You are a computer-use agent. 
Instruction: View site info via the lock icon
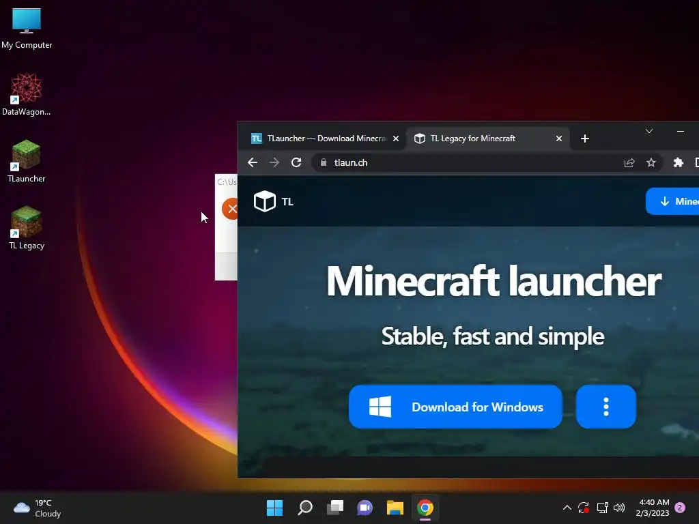pyautogui.click(x=324, y=162)
